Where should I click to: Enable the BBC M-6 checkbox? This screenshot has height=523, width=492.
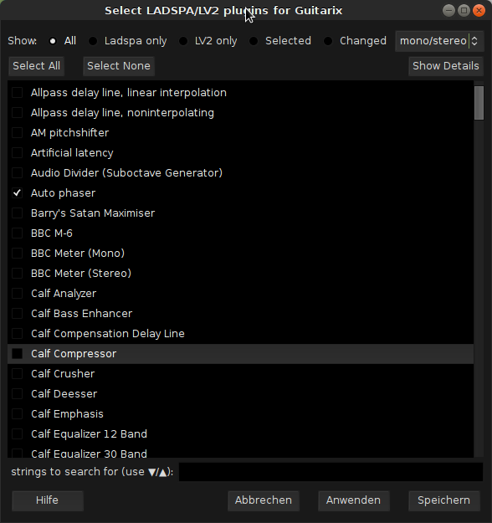coord(17,233)
